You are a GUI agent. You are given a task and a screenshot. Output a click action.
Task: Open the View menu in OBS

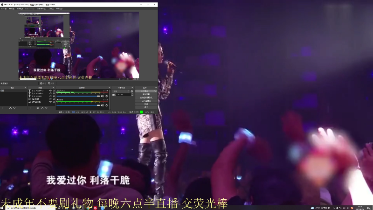tap(20, 8)
